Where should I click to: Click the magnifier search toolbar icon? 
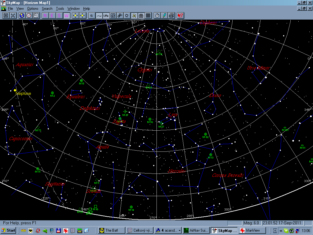(36, 16)
